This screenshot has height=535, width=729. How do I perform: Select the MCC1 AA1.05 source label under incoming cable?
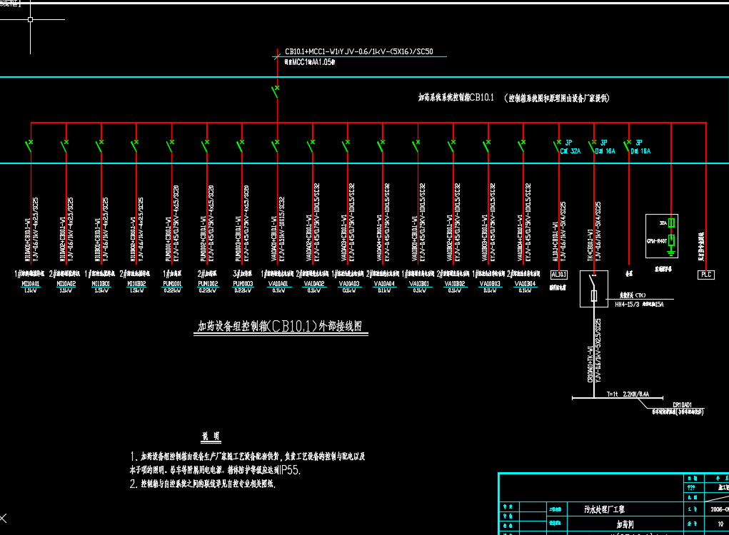tap(310, 62)
